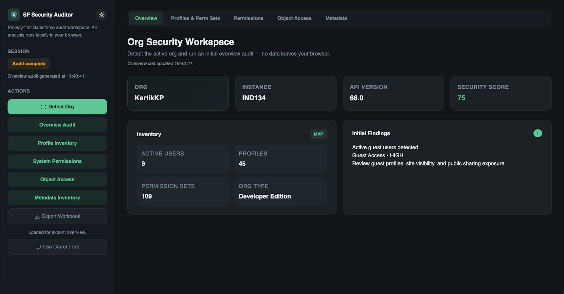Select the SECURITY SCORE card
The image size is (564, 294).
point(501,93)
